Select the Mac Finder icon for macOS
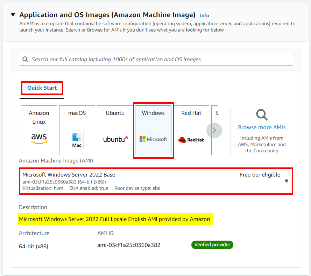Screen dimensions: 311x276 tap(77, 140)
